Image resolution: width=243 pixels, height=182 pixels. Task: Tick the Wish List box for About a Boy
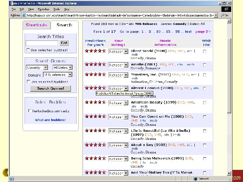coord(205,145)
